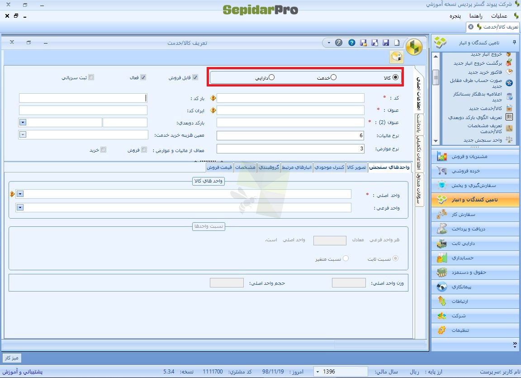Open مشتریان و فروش module
The image size is (521, 378).
tap(475, 156)
